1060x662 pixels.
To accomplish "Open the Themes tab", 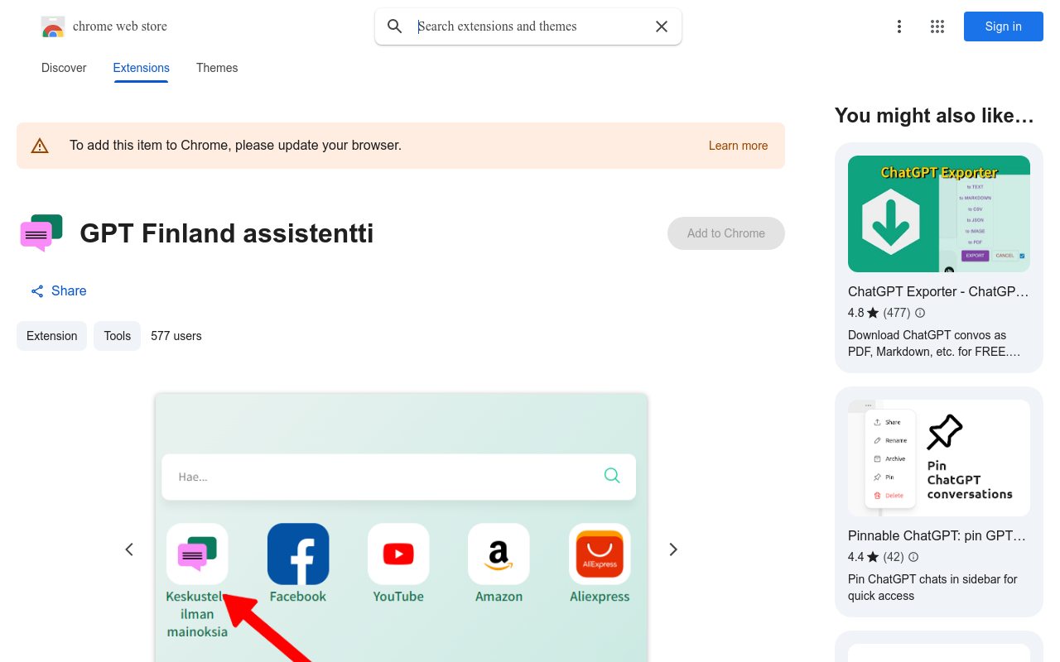I will point(217,68).
